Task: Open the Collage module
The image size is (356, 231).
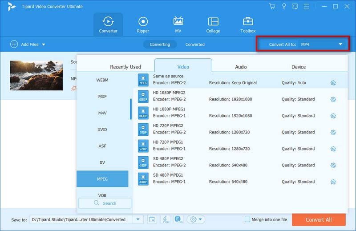Action: coord(213,24)
